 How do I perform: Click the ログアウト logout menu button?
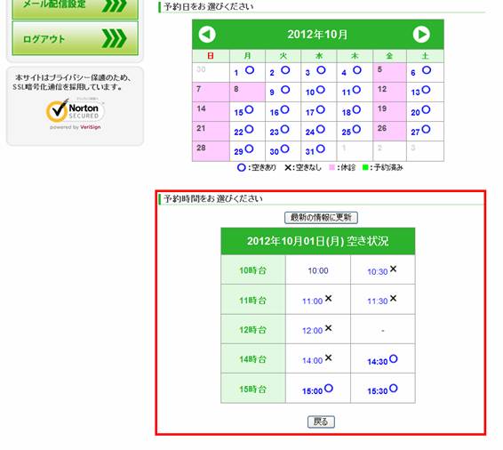click(x=75, y=38)
